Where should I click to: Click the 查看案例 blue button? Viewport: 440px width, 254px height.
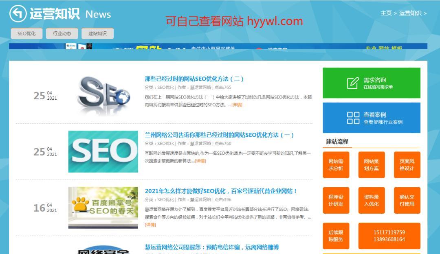[372, 118]
